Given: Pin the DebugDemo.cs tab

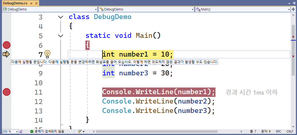Looking at the screenshot, I should 31,3.
